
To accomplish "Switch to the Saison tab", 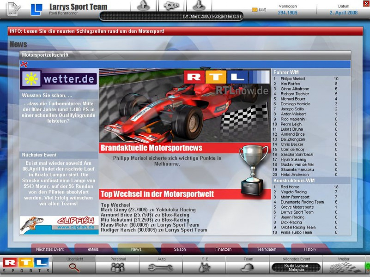I will pos(180,249).
